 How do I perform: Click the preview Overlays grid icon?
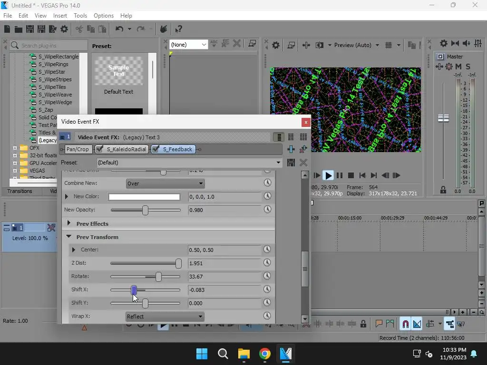389,45
